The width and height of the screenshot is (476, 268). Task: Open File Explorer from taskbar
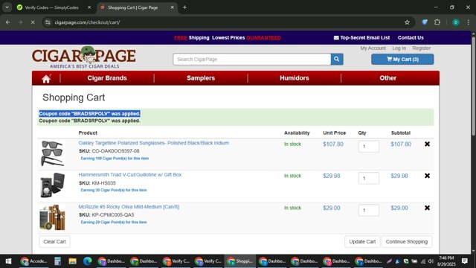pyautogui.click(x=72, y=261)
